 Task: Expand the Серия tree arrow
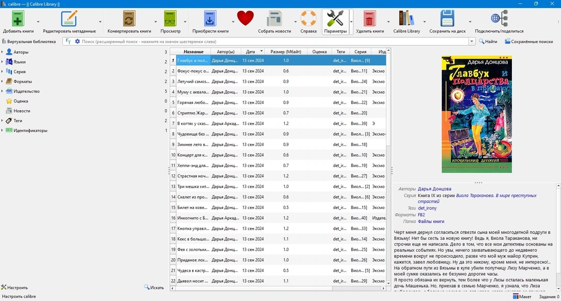point(2,71)
